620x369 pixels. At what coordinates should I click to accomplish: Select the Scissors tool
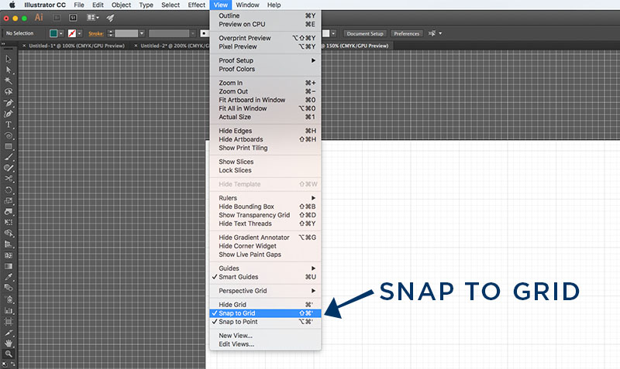click(9, 179)
